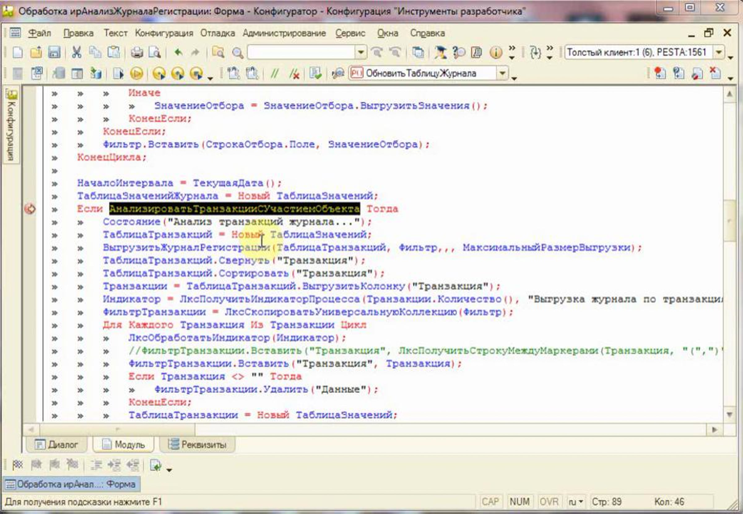Click the folder search icon

pos(218,52)
